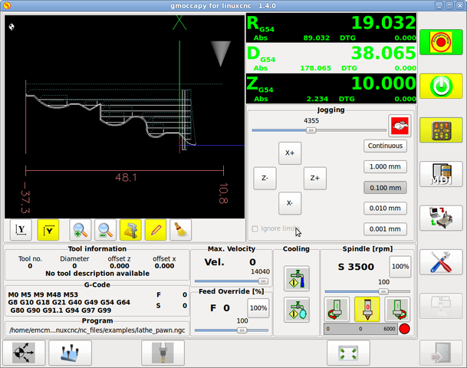
Task: Select the 1.000 mm jog increment
Action: coord(385,166)
